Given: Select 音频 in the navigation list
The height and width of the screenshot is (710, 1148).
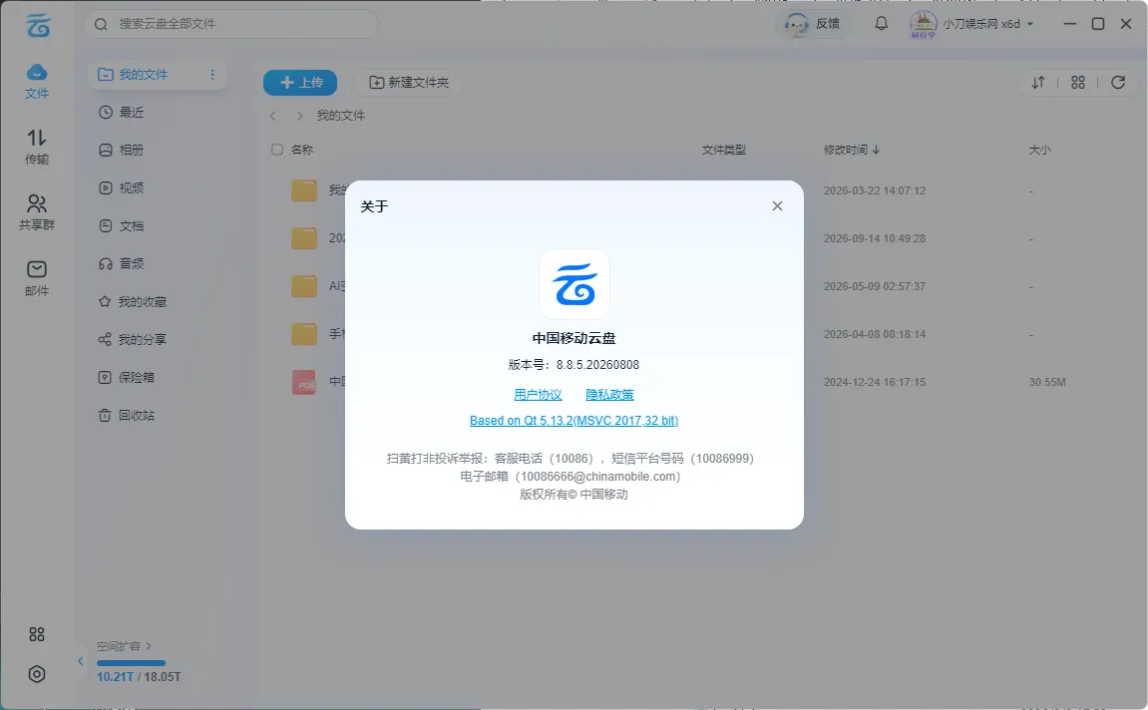Looking at the screenshot, I should coord(122,263).
